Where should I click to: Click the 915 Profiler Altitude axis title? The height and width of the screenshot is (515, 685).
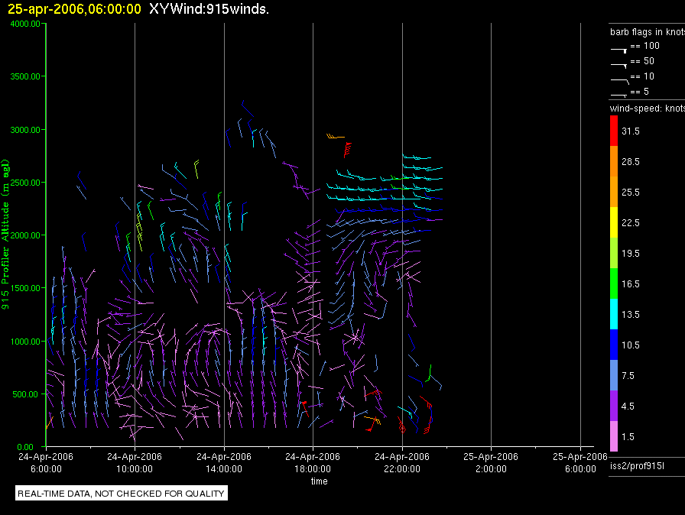5,235
